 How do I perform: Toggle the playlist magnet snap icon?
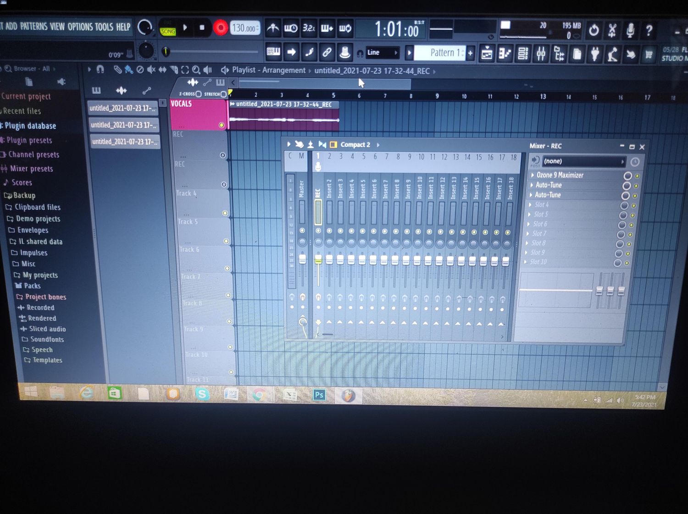click(100, 69)
